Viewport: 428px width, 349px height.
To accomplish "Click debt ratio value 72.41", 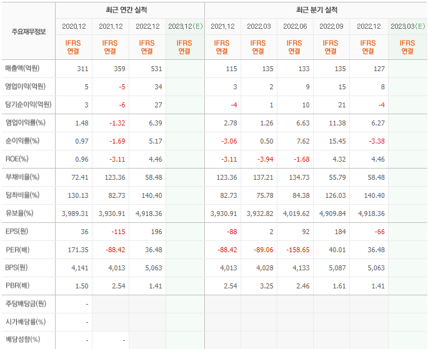I will point(80,177).
